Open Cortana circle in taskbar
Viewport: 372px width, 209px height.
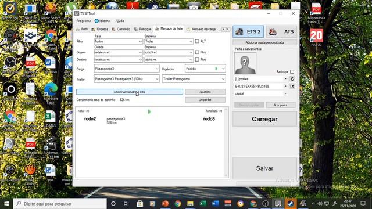point(113,204)
